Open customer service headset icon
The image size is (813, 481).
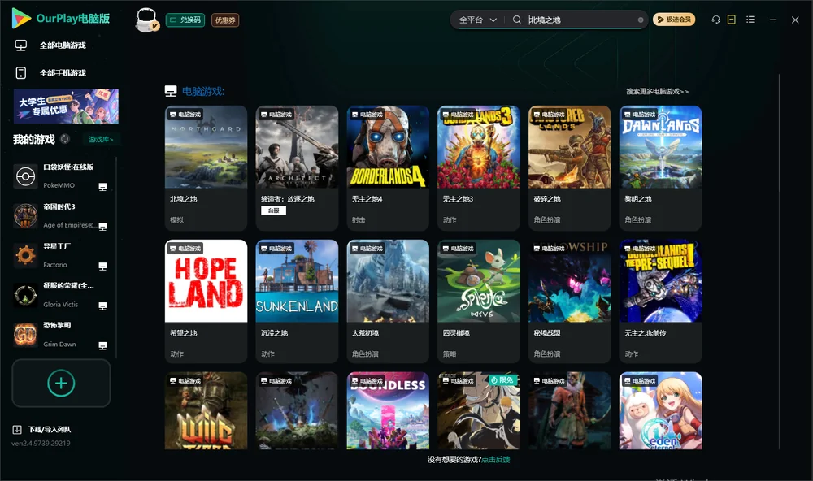716,19
